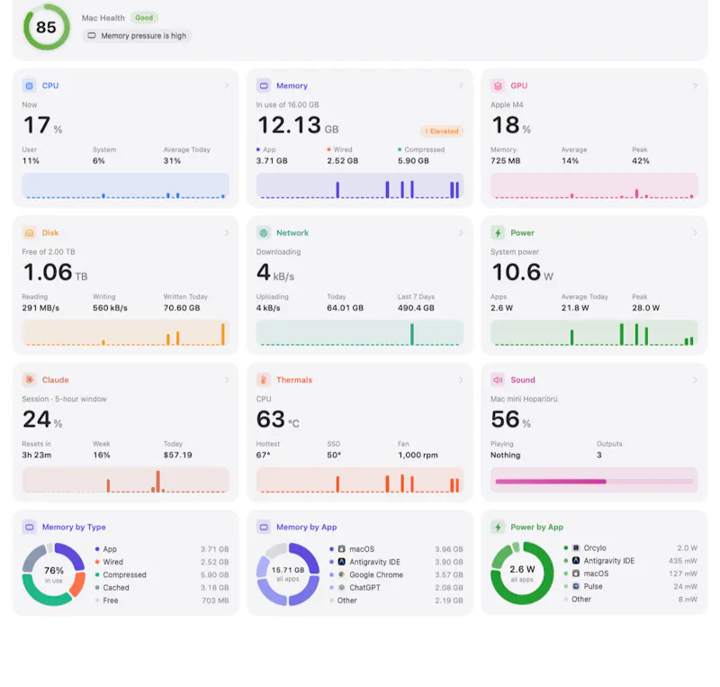Click the Memory by Type icon

coord(30,527)
